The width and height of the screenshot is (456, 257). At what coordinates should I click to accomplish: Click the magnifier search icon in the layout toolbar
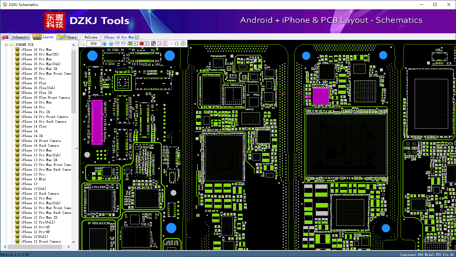[x=83, y=44]
